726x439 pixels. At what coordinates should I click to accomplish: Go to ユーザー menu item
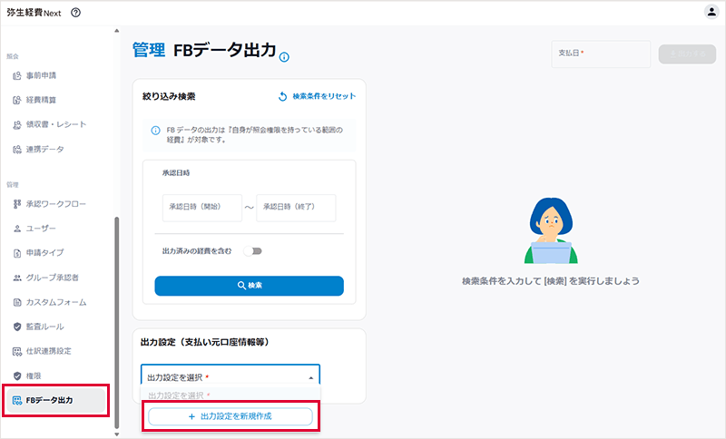[x=40, y=228]
